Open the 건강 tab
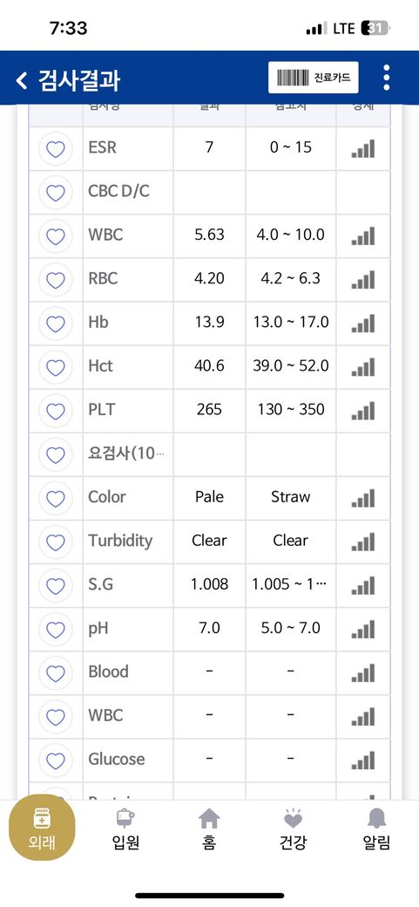Image resolution: width=419 pixels, height=907 pixels. coord(293,830)
